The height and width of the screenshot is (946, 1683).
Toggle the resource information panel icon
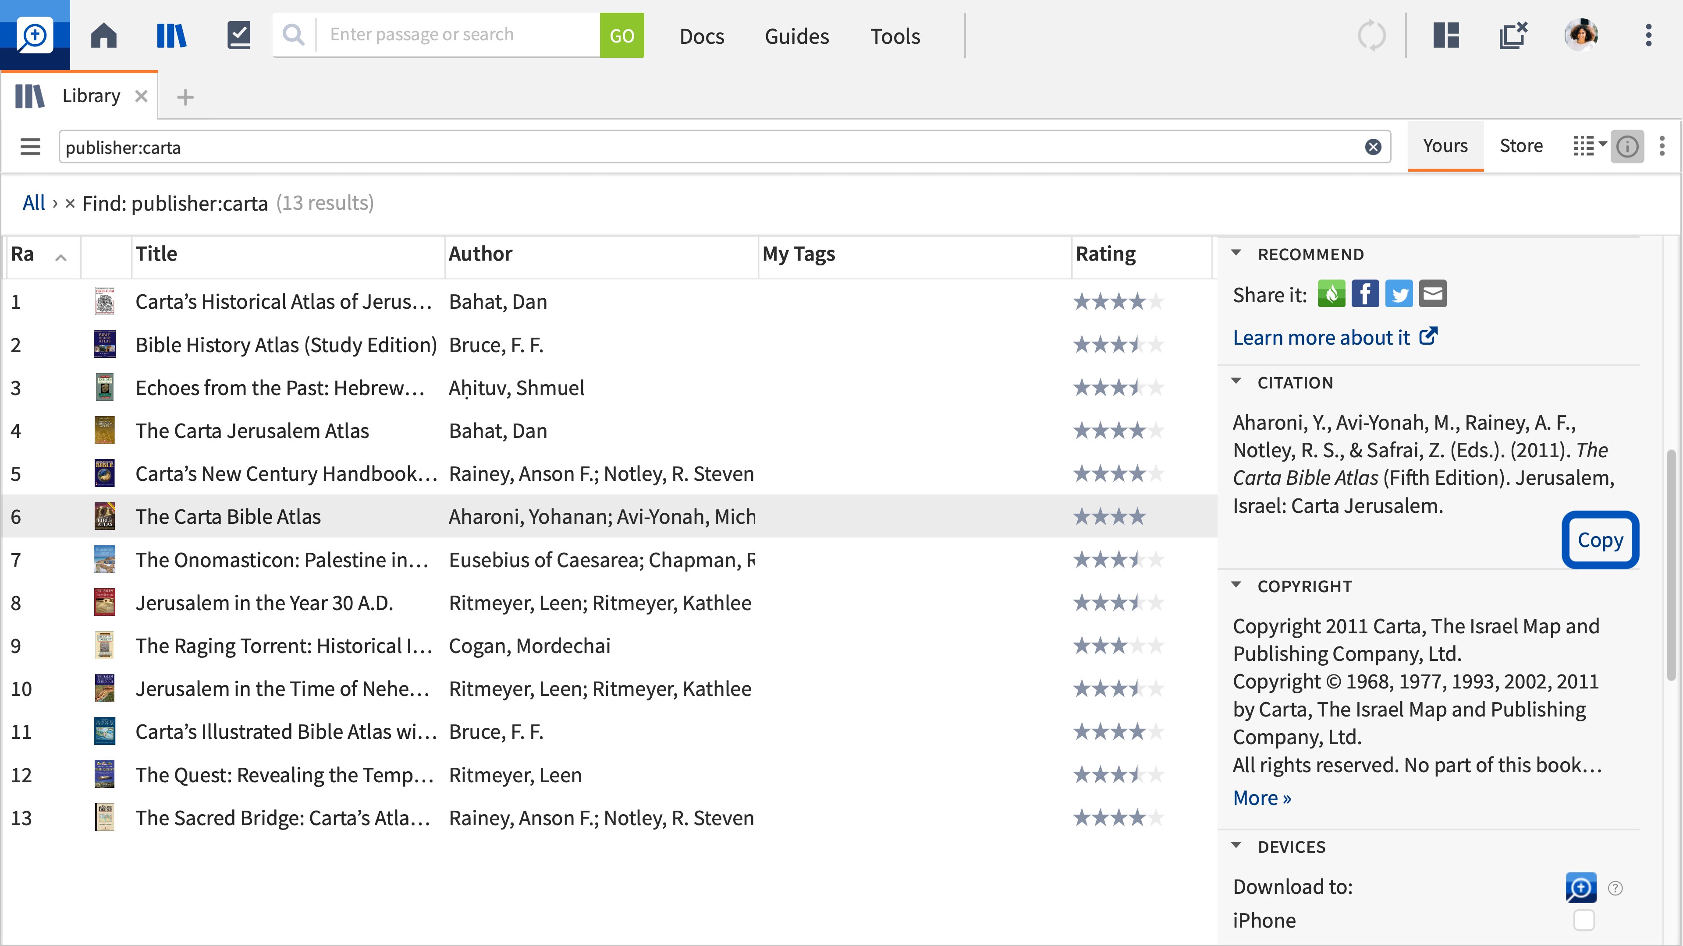tap(1627, 146)
